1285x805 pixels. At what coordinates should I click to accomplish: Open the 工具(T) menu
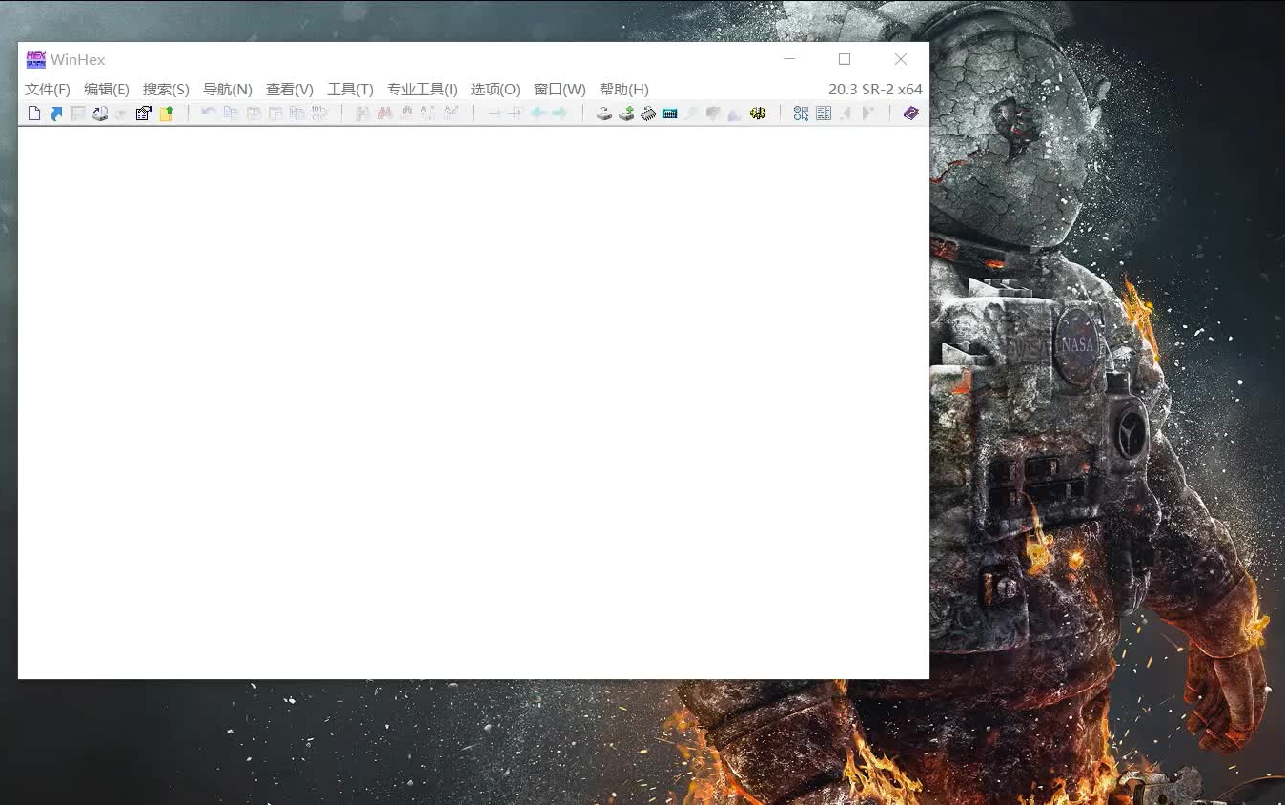(x=350, y=90)
